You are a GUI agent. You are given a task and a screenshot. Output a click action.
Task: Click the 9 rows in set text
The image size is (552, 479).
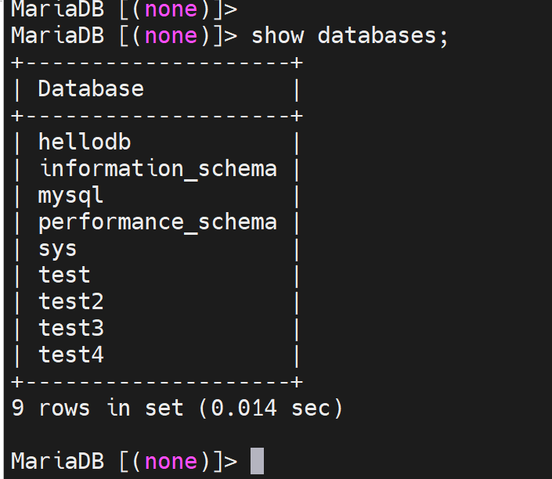tap(97, 408)
